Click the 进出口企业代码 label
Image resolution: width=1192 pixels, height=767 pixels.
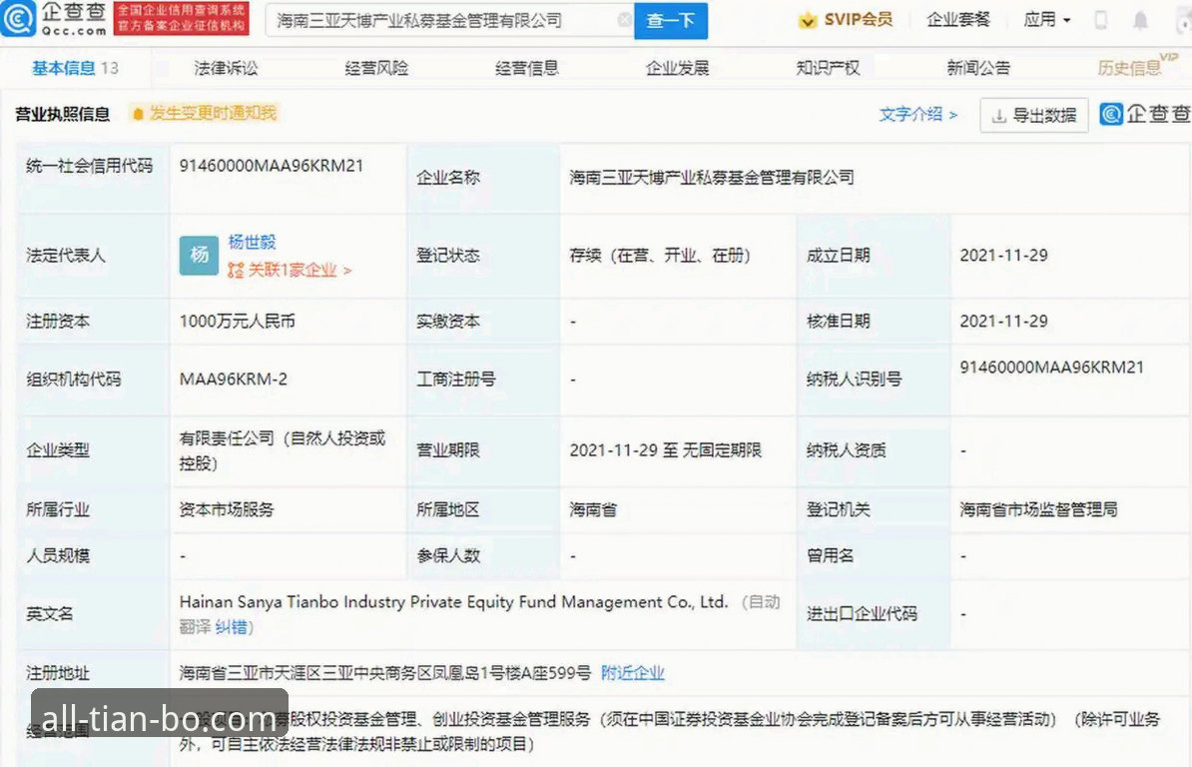tap(863, 614)
